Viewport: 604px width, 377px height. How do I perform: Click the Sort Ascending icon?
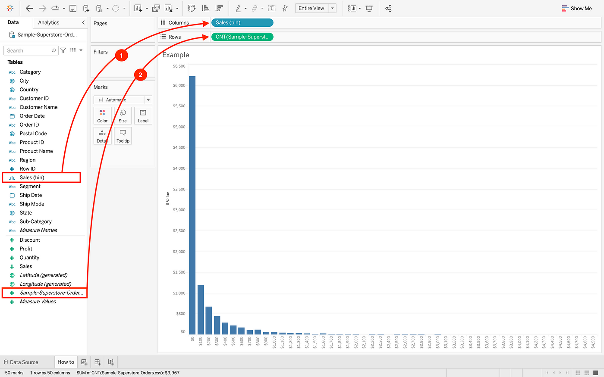tap(205, 8)
